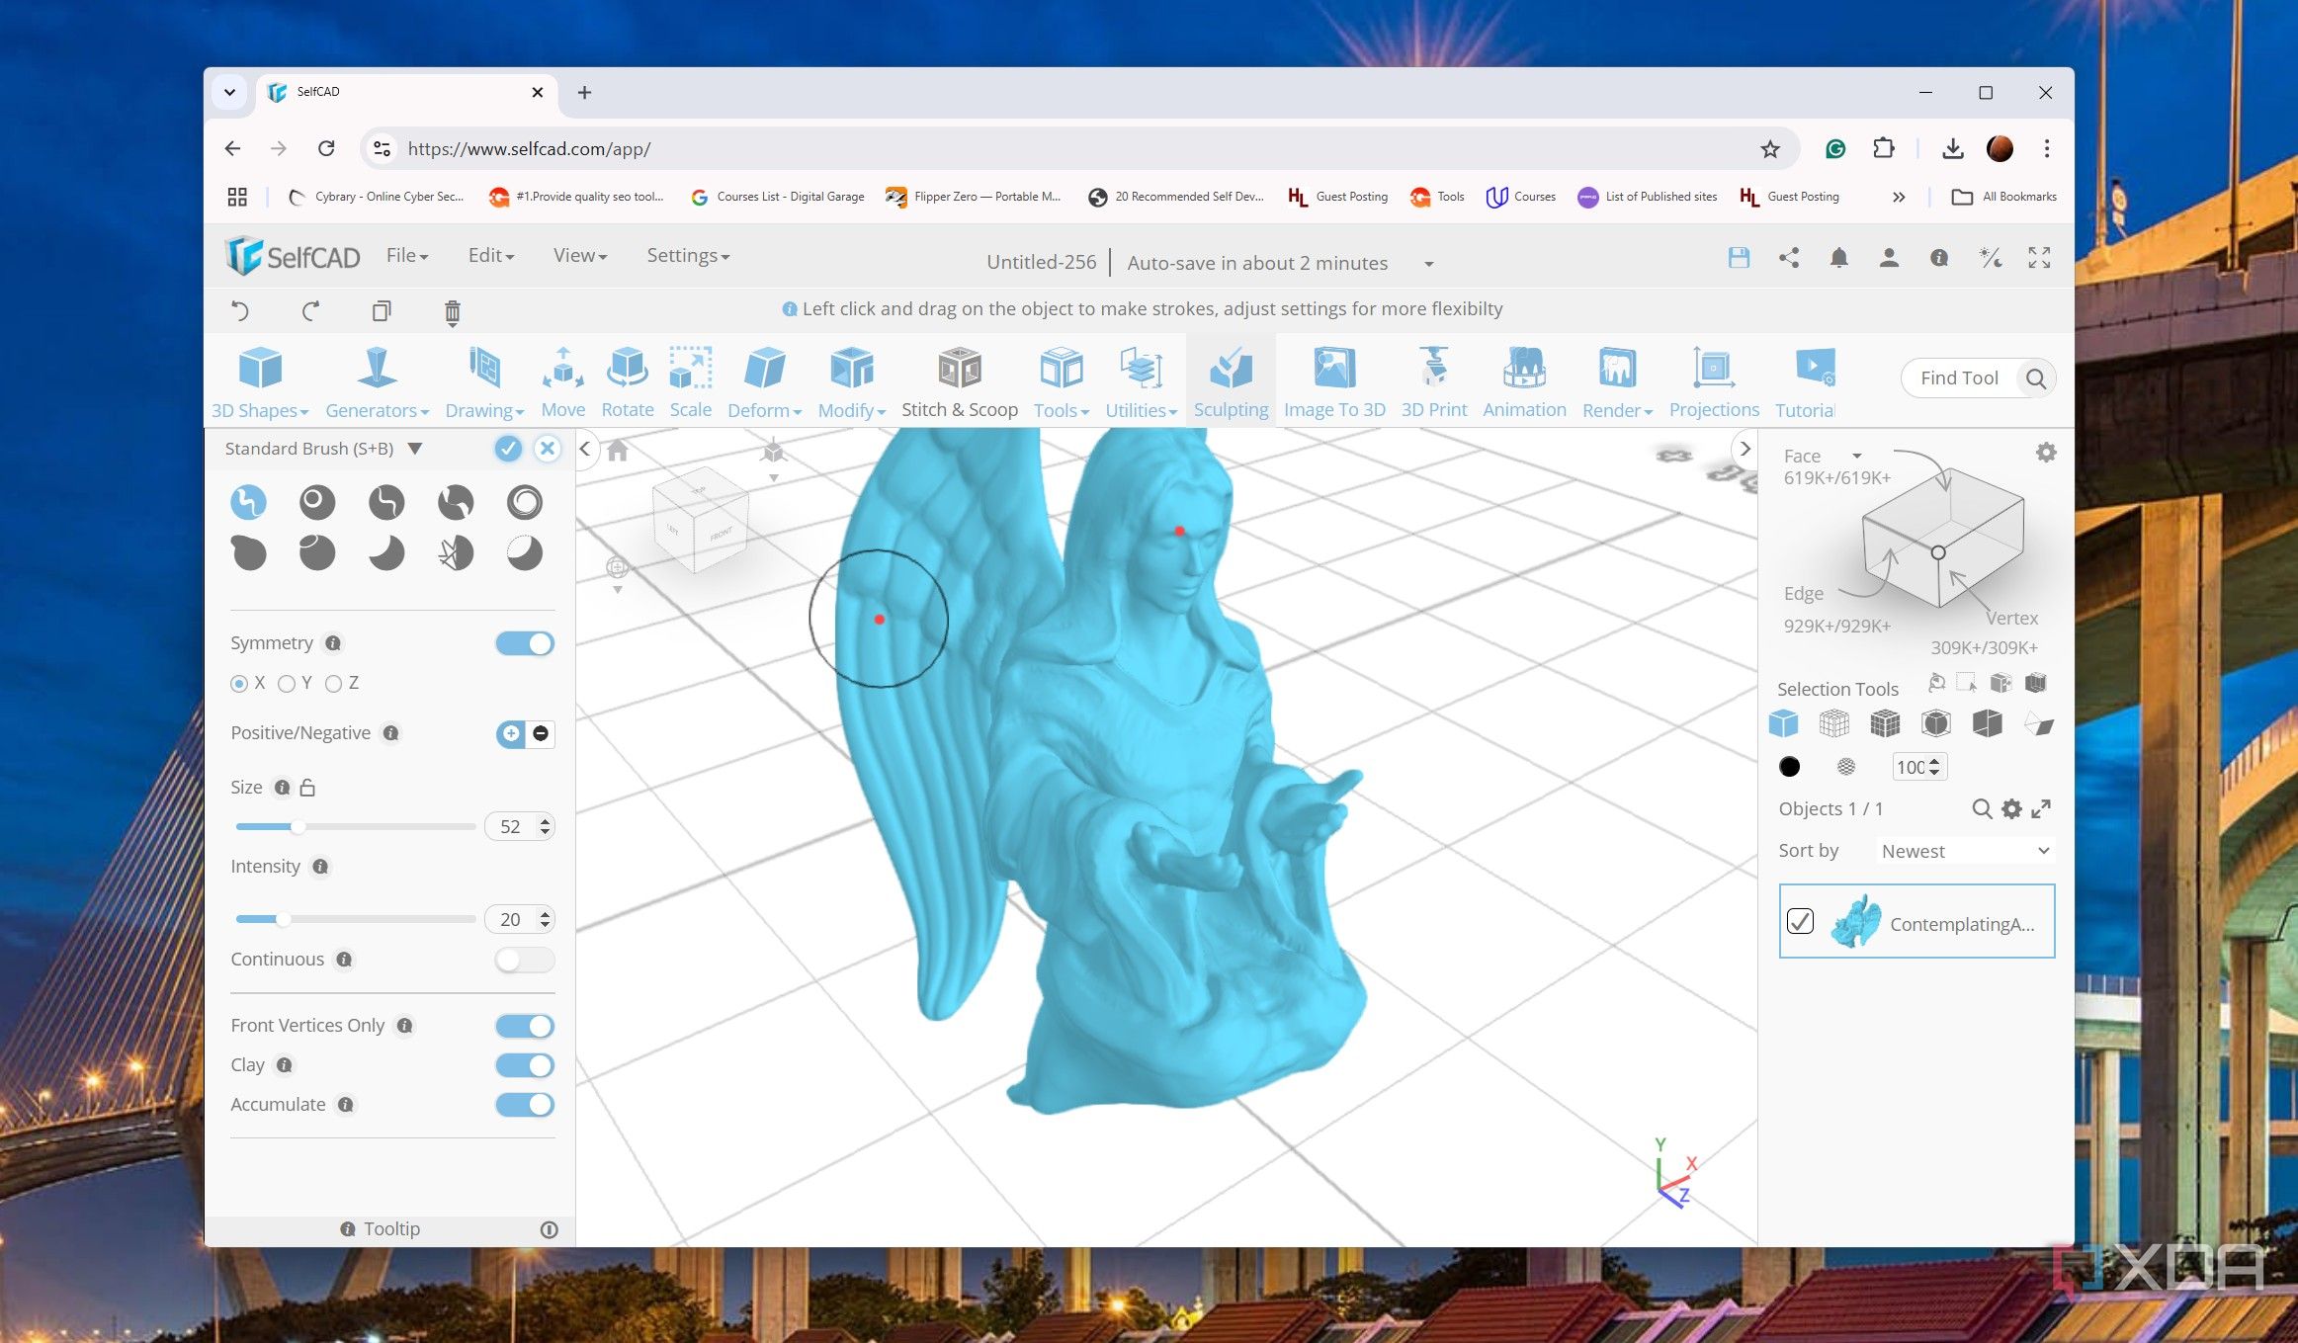Screen dimensions: 2298x1343
Task: Open the Auto-save dropdown arrow
Action: [x=1428, y=264]
